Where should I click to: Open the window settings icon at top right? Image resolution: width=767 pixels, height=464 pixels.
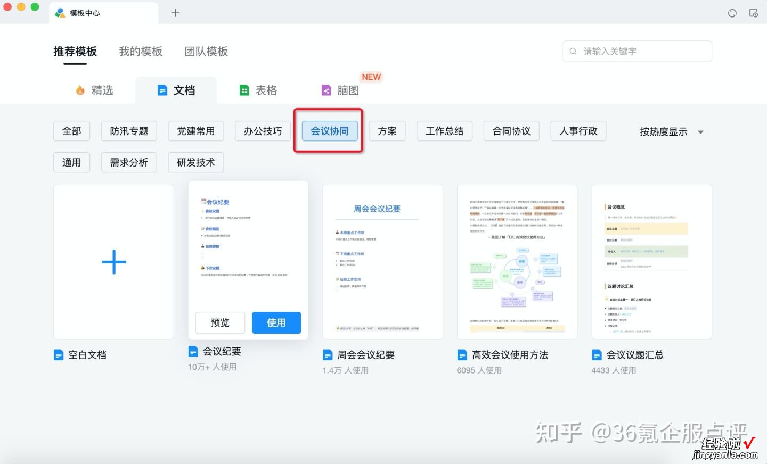pos(754,13)
